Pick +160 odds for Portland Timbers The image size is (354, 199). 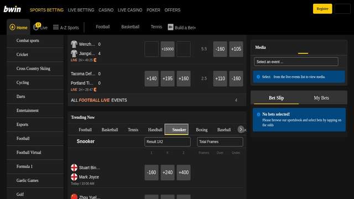[184, 78]
